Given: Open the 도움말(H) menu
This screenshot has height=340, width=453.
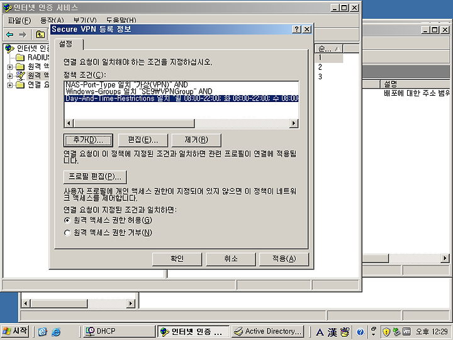Looking at the screenshot, I should point(121,21).
